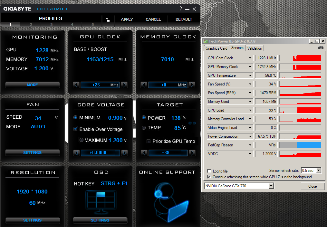
Task: Open PerfCap Reason sensor dropdown
Action: click(250, 145)
